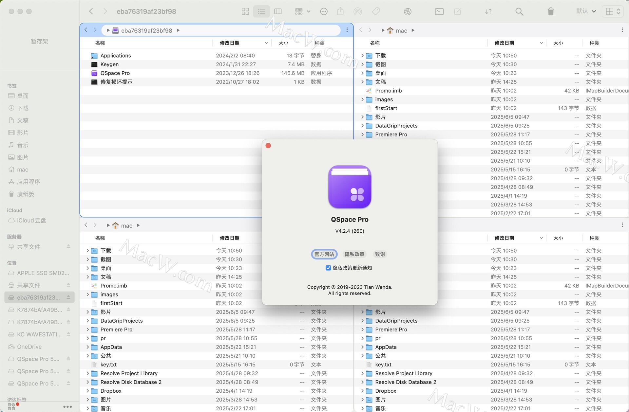Open the more actions ellipsis menu
This screenshot has height=412, width=629.
[x=324, y=11]
